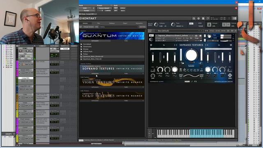Switch to the Libraries tab in browser
The image size is (263, 148).
(85, 23)
